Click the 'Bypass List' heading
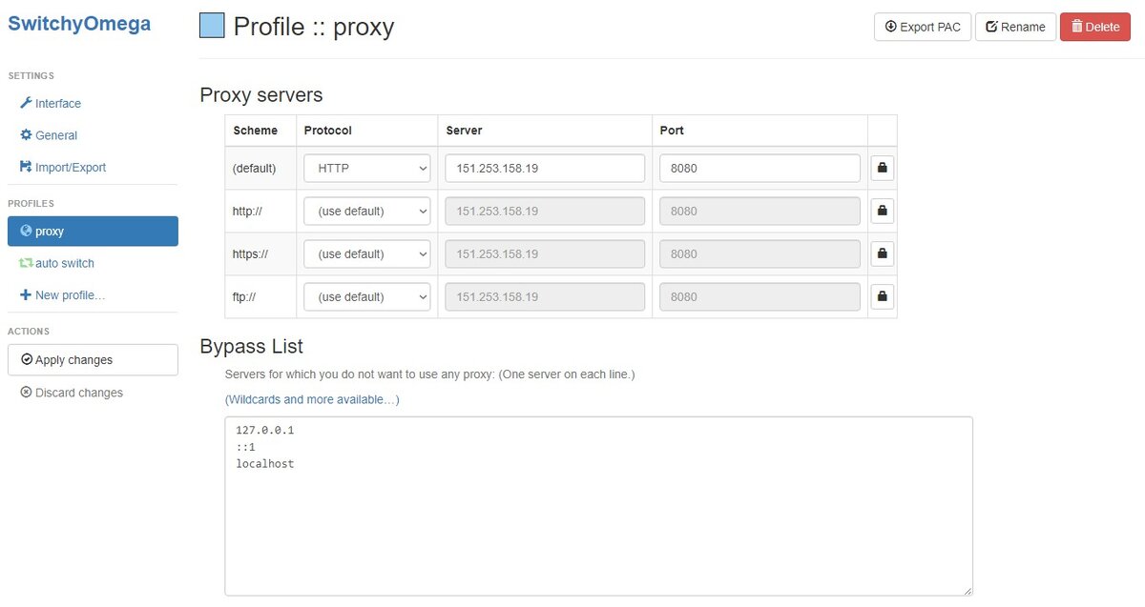The image size is (1145, 607). pos(251,346)
